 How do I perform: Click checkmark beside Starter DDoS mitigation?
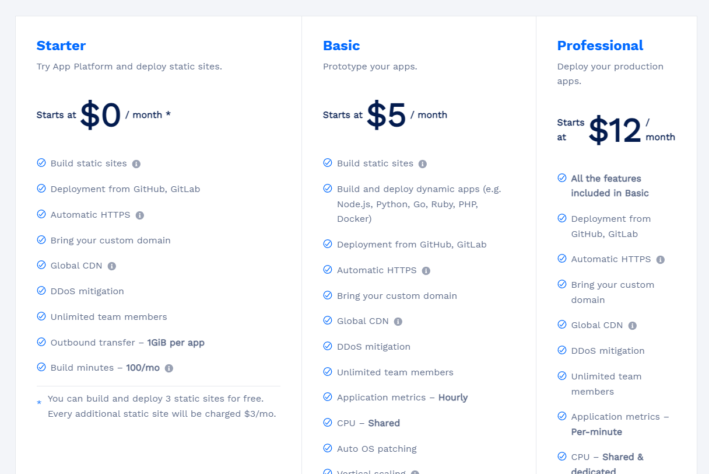(x=41, y=291)
